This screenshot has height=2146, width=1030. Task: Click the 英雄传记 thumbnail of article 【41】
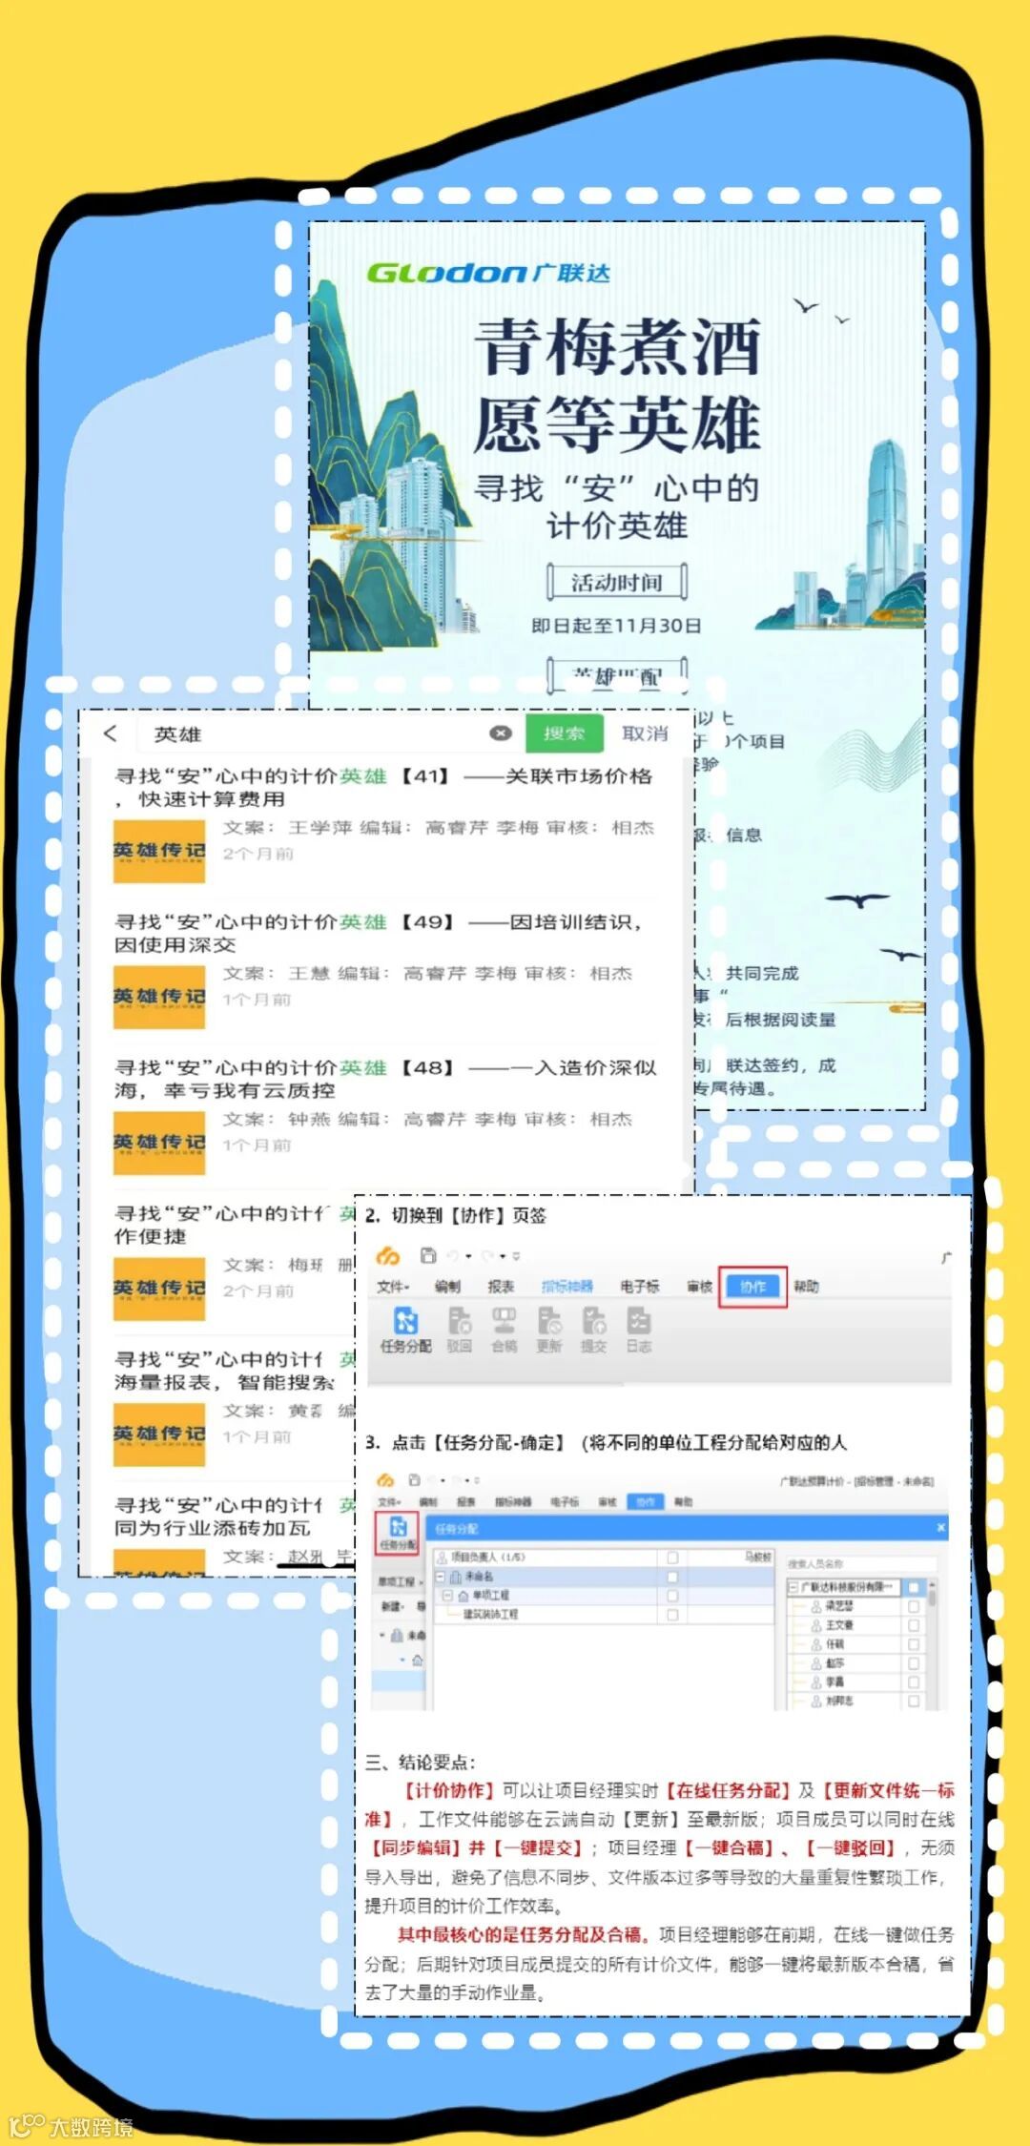pos(159,851)
